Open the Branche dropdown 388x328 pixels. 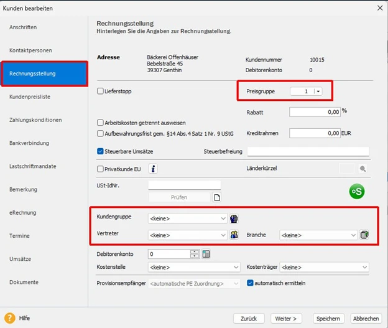point(353,235)
